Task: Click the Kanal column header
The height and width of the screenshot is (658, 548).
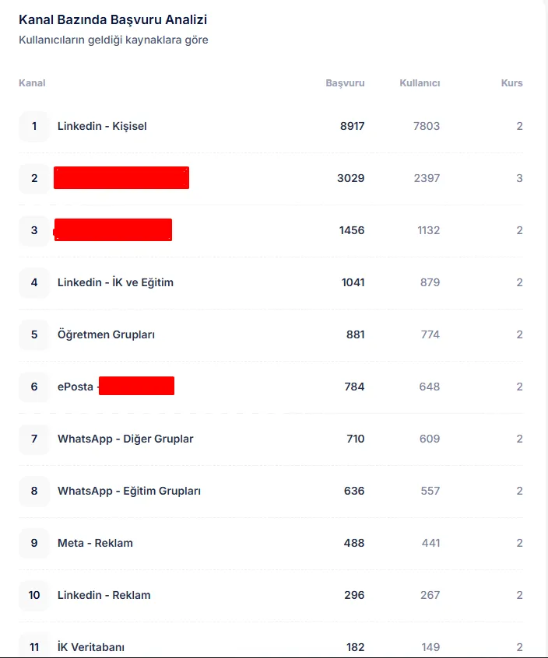Action: [32, 83]
